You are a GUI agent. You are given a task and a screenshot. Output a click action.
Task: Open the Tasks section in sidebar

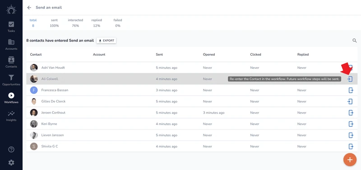tap(11, 27)
